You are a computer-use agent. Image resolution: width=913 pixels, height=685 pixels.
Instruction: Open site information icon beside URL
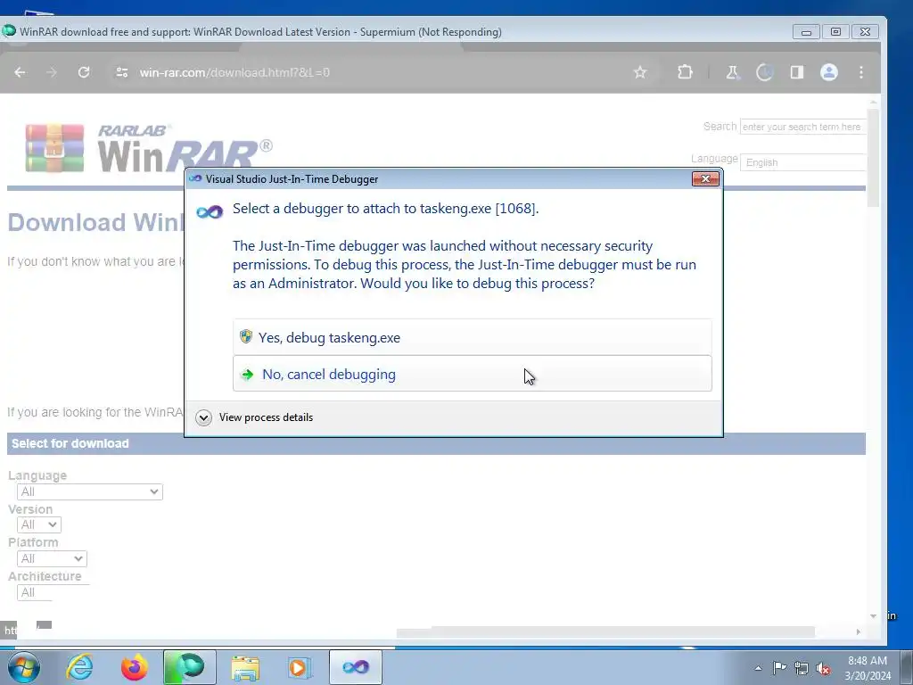click(x=121, y=72)
